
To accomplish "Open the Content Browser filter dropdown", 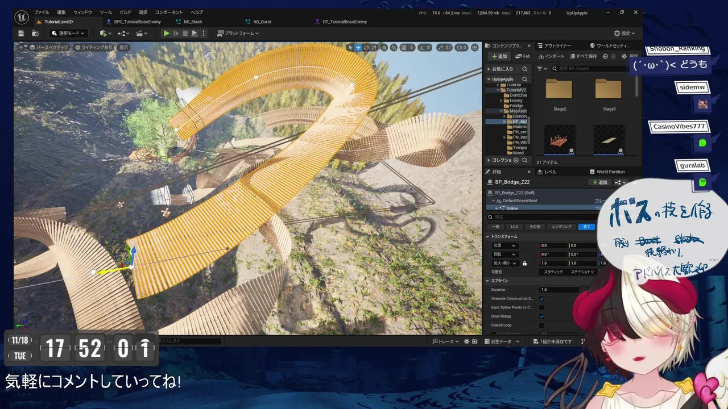I will (541, 69).
